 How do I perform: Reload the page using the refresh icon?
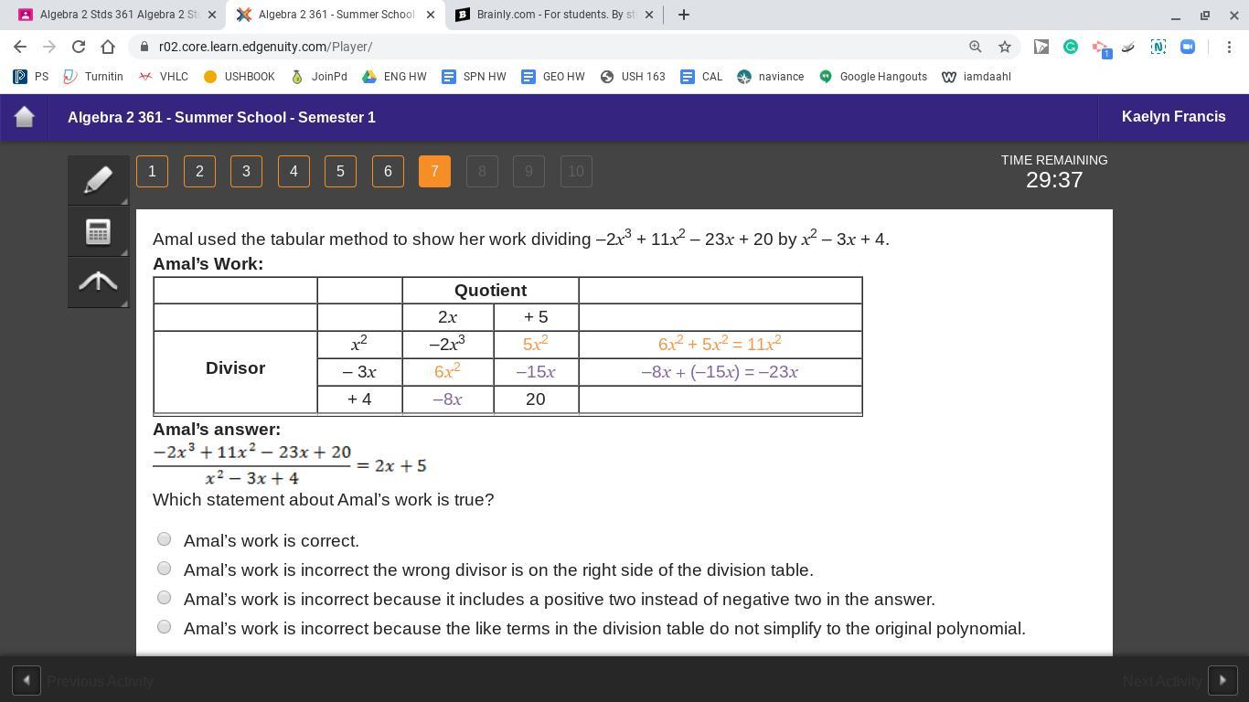click(x=78, y=47)
